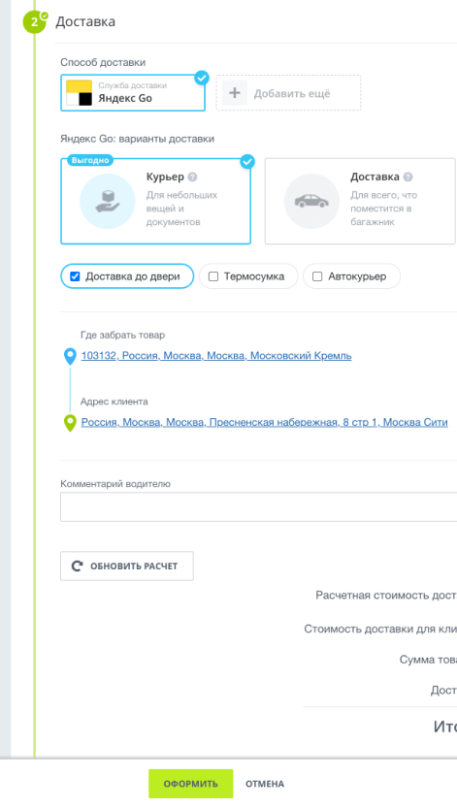Viewport: 457px width, 808px height.
Task: Select the Курьер delivery option card
Action: [155, 201]
